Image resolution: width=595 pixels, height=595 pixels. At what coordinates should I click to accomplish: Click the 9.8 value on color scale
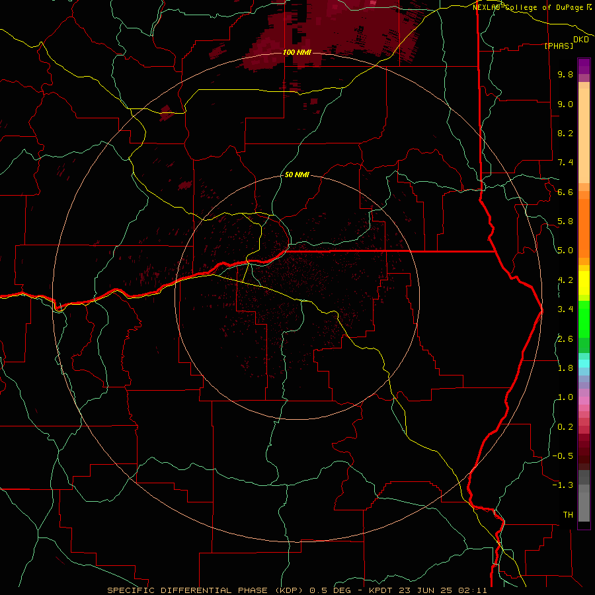click(565, 75)
